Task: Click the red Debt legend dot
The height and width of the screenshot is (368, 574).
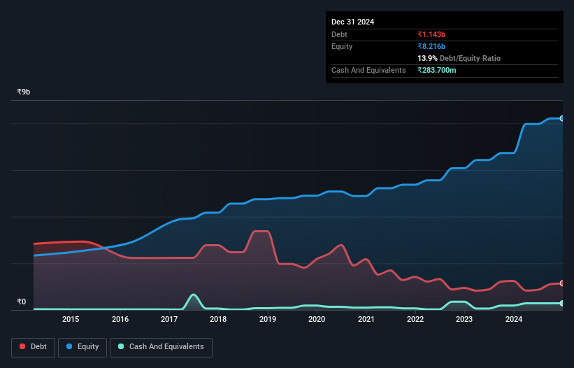Action: pyautogui.click(x=22, y=346)
